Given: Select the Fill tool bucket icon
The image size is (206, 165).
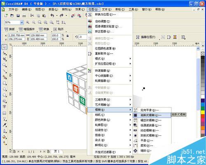Looking at the screenshot, I should click(x=5, y=137).
